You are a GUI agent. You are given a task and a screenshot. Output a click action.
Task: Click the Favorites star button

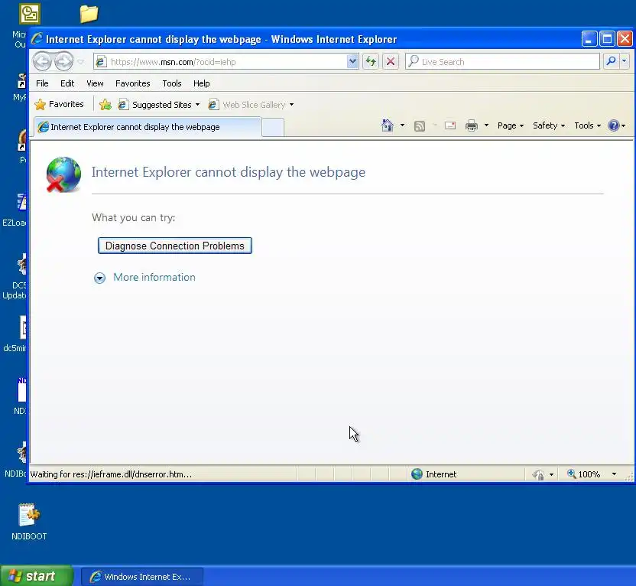[60, 105]
